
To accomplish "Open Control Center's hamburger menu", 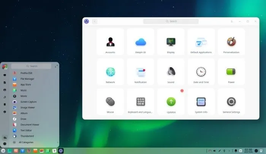I will (x=231, y=21).
